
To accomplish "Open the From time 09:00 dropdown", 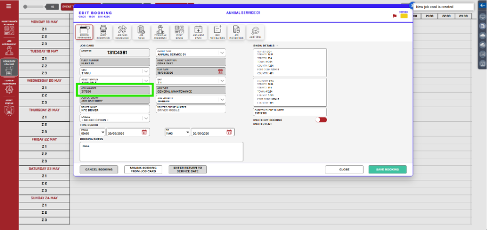I will tap(92, 132).
